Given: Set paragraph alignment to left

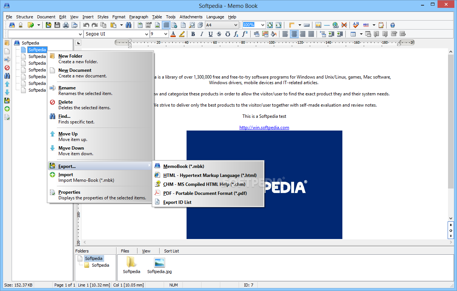Looking at the screenshot, I should [x=285, y=34].
